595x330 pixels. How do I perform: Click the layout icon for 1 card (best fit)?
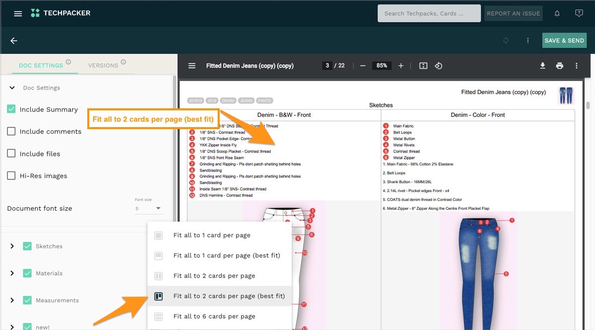tap(159, 256)
